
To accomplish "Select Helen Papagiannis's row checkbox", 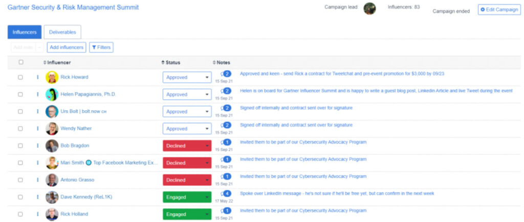I will pyautogui.click(x=20, y=94).
